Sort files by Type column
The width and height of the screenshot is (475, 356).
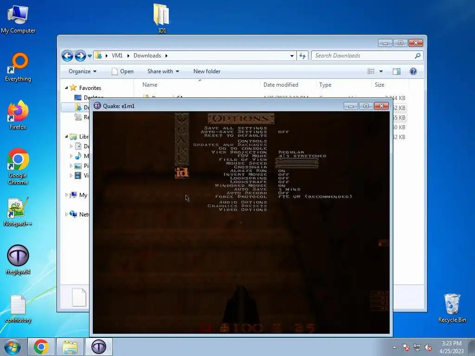(x=344, y=85)
